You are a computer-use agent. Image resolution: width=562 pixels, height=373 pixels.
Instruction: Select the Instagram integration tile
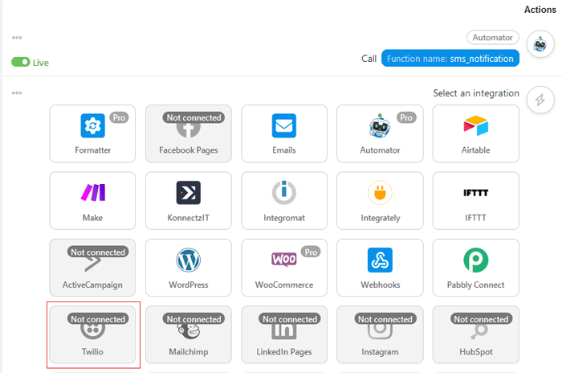click(x=380, y=334)
